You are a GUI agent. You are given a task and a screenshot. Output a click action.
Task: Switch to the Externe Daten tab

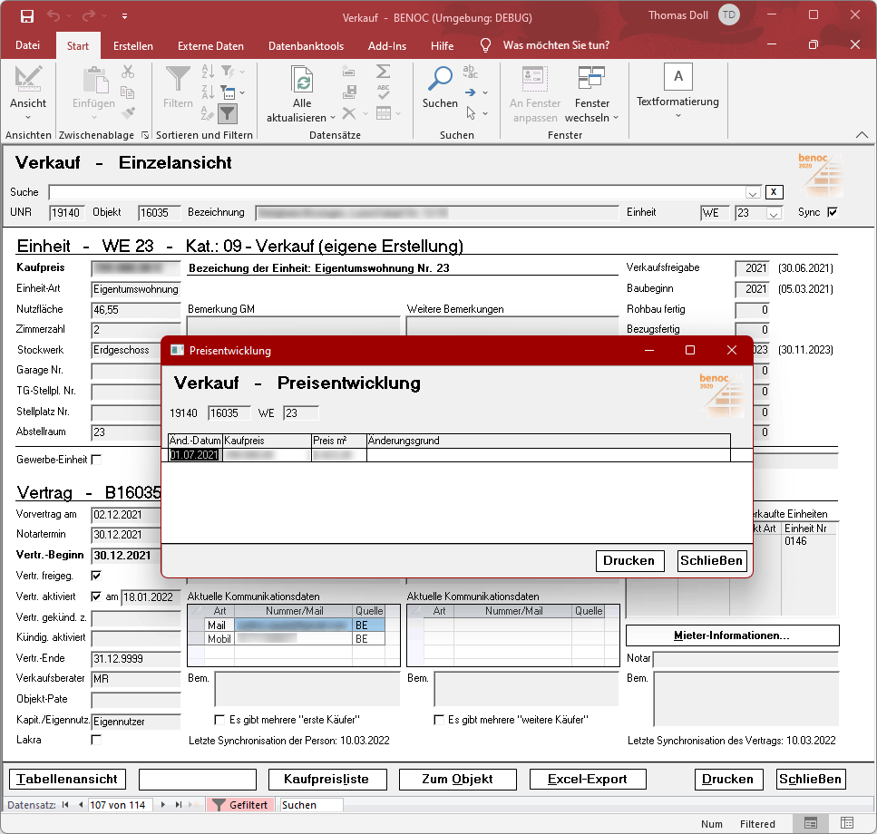(x=210, y=45)
